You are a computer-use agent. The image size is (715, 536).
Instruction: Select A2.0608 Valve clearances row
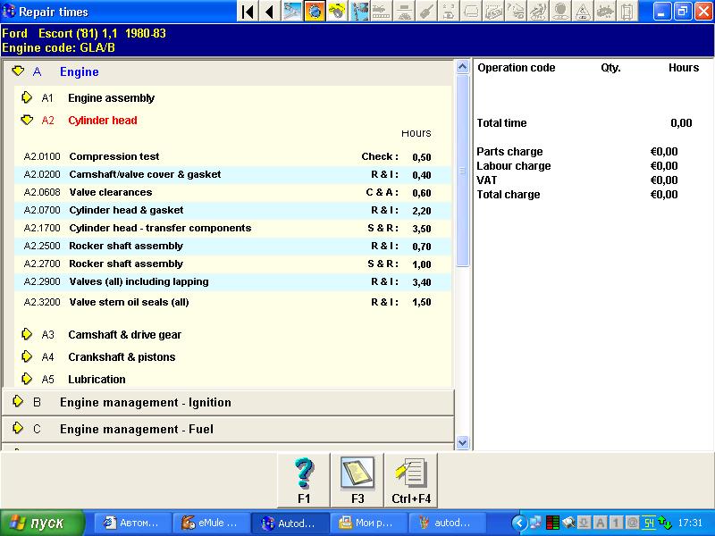click(232, 192)
